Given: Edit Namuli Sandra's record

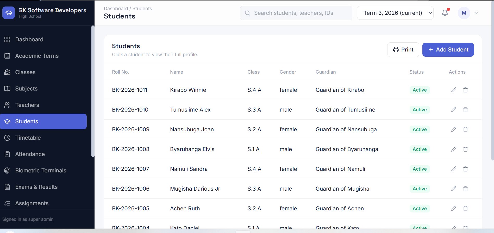Looking at the screenshot, I should (x=454, y=169).
